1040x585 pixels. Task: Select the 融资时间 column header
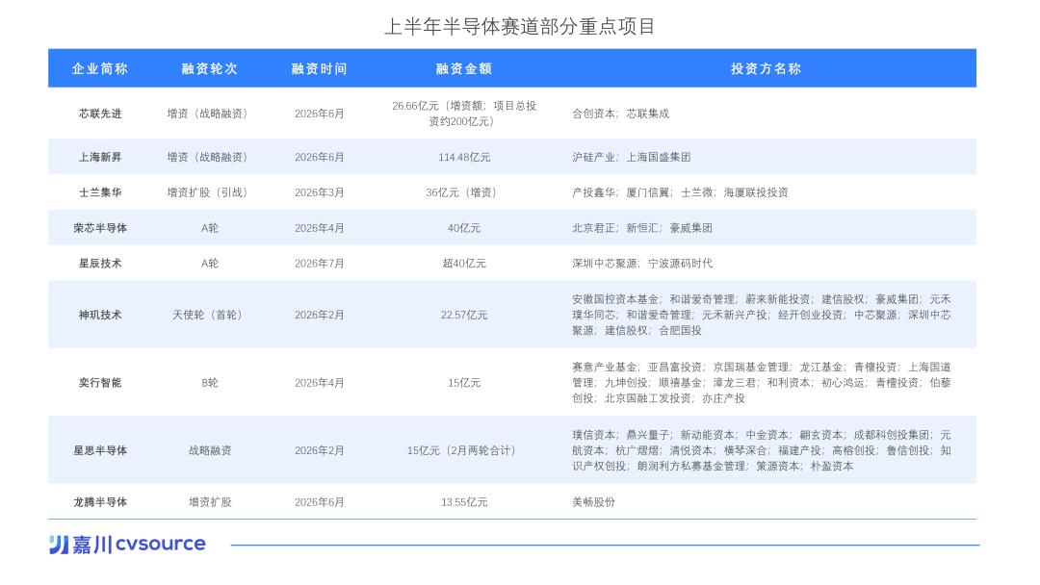[x=319, y=69]
